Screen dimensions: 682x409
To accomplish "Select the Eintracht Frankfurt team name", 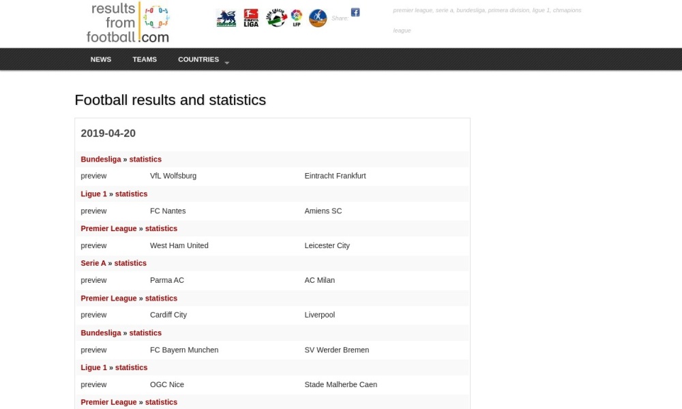I will (335, 176).
